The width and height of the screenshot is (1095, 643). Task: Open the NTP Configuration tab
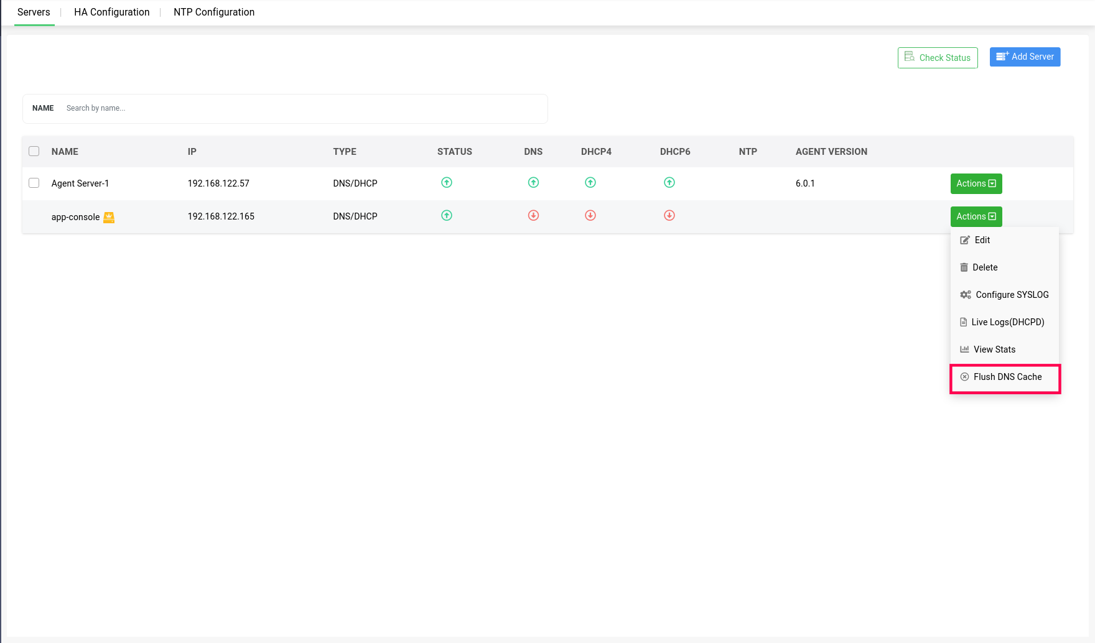pyautogui.click(x=214, y=12)
